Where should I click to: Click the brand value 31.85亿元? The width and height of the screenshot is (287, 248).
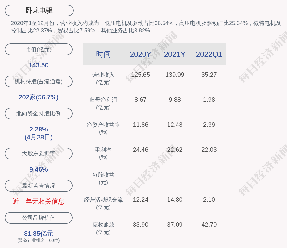39,234
